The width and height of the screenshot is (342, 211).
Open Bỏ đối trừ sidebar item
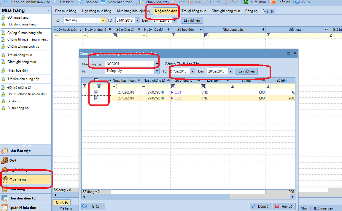tap(15, 101)
